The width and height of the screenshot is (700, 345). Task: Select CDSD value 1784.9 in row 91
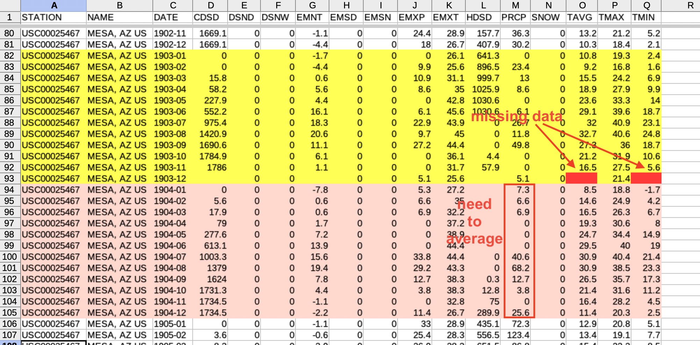(210, 156)
